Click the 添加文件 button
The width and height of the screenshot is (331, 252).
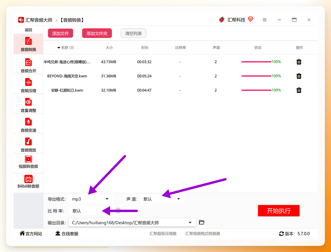[61, 33]
